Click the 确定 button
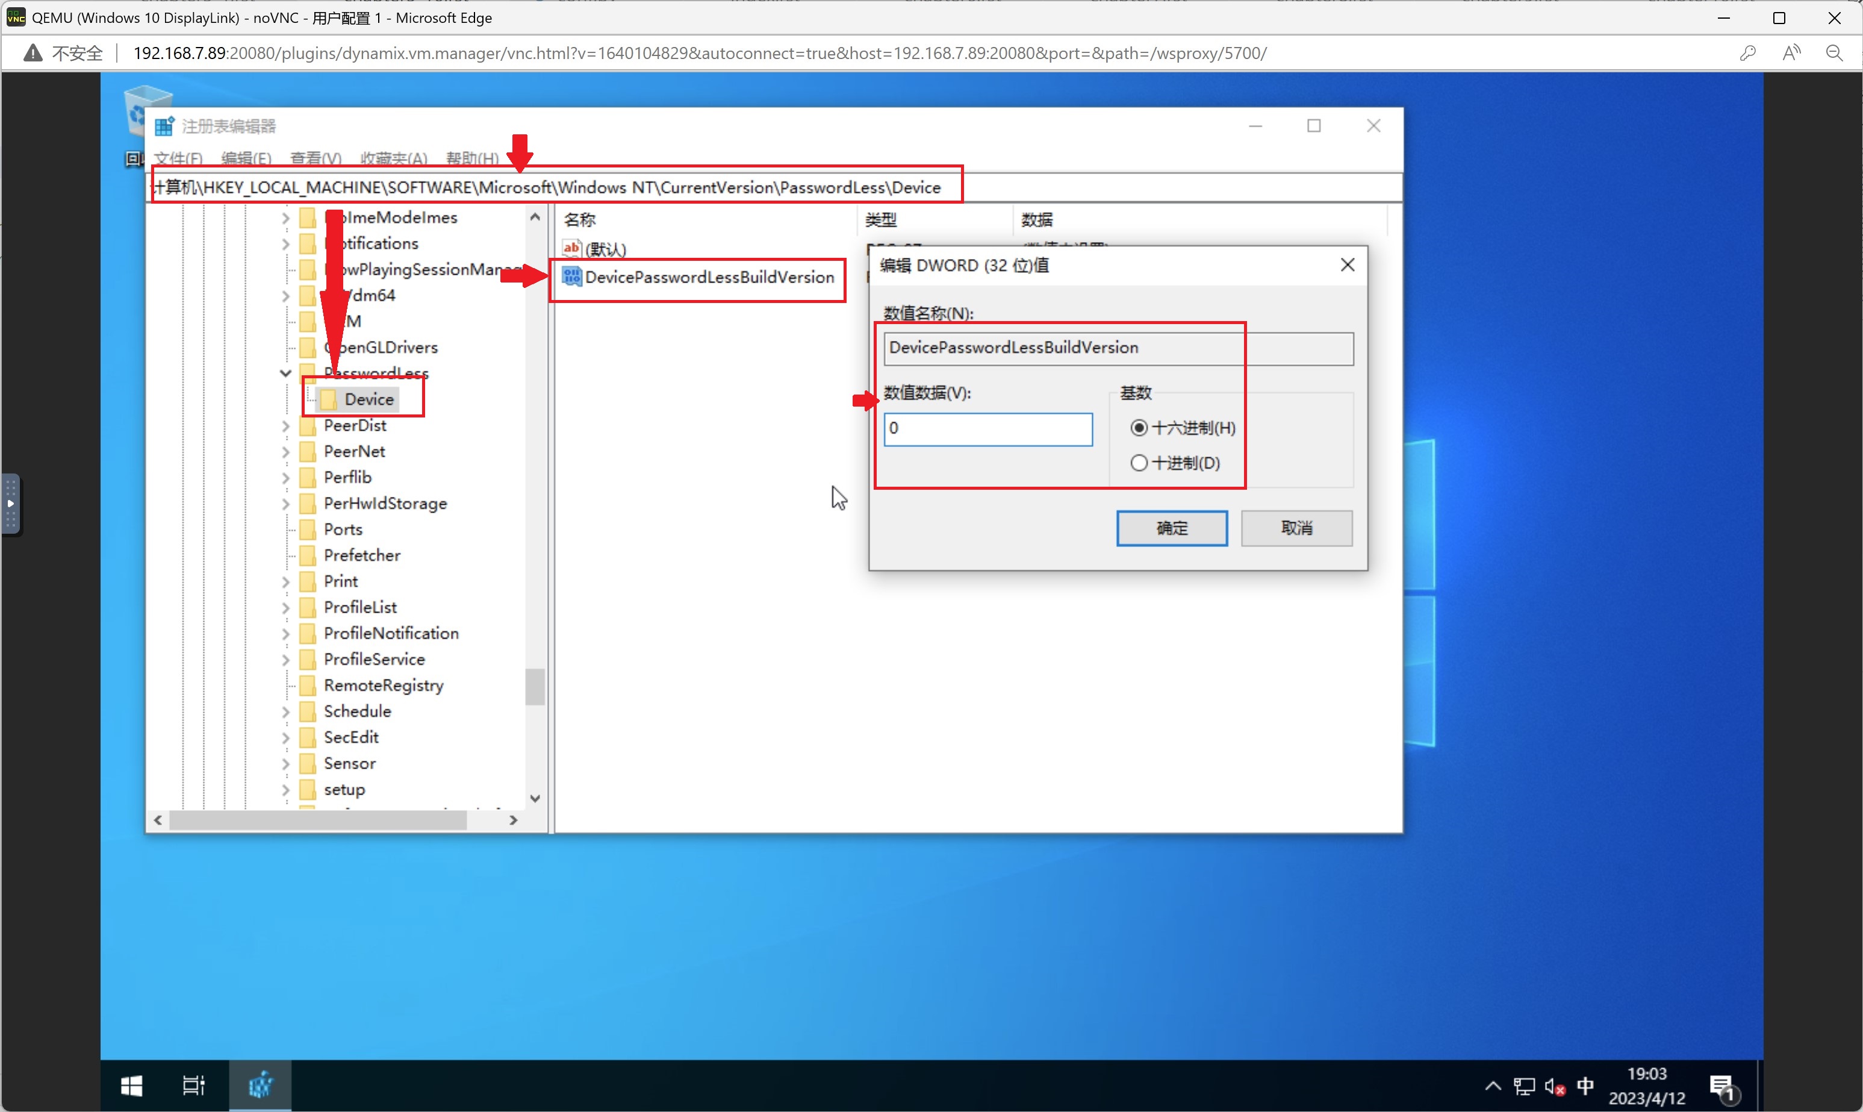Viewport: 1863px width, 1112px height. (1171, 528)
